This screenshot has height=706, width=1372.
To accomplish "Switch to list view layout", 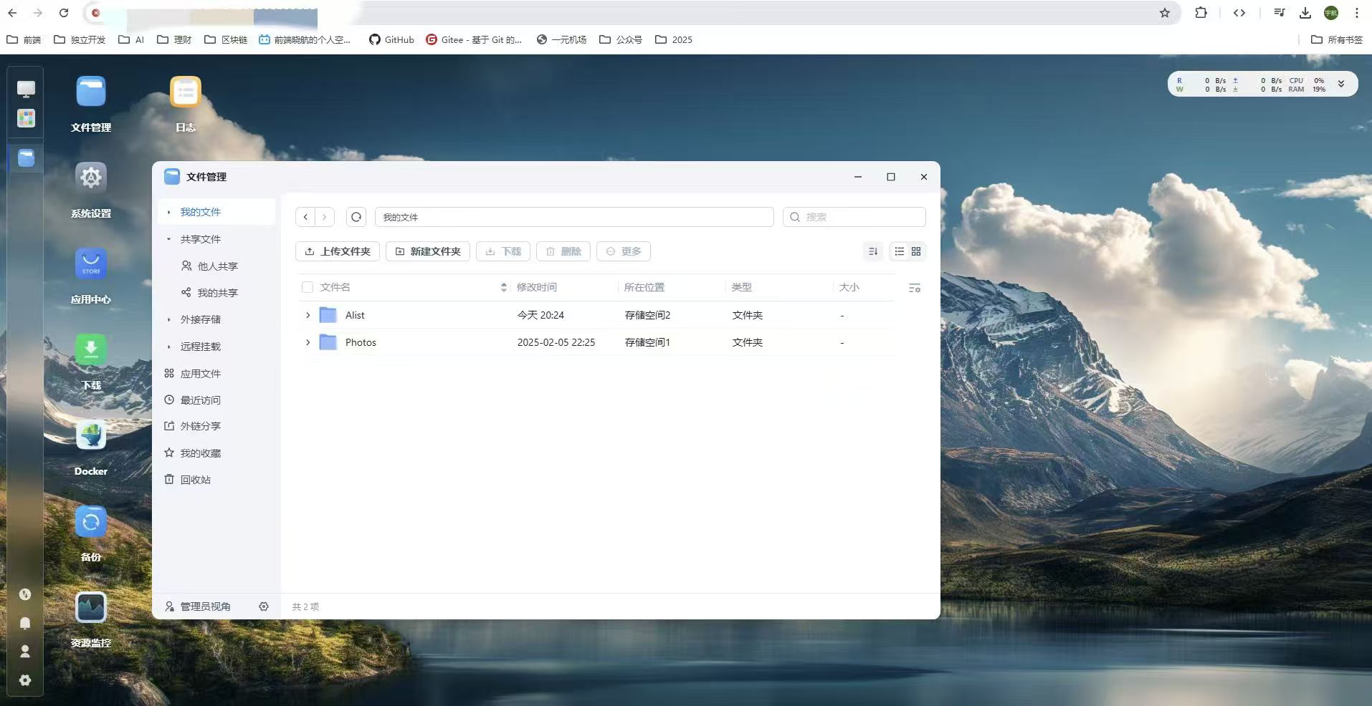I will [899, 251].
